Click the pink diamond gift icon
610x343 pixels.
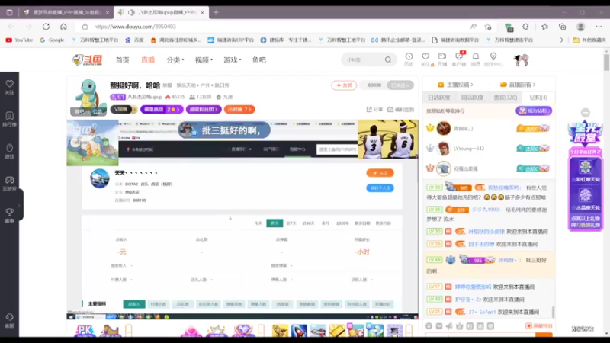tap(242, 331)
